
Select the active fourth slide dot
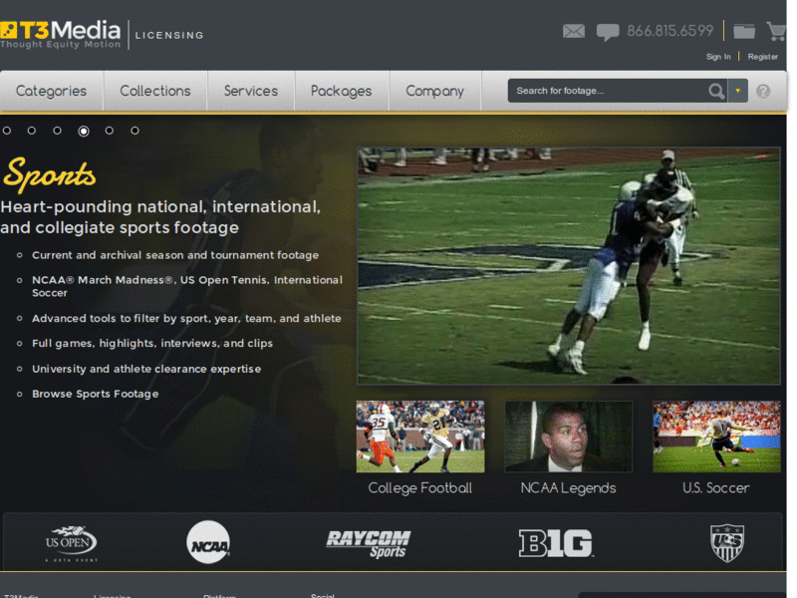click(x=84, y=132)
